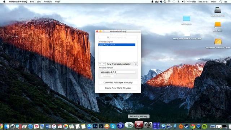231x130 pixels.
Task: Open the orange HD-CEU2 external drive
Action: (218, 25)
